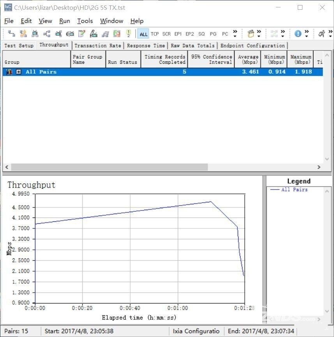The width and height of the screenshot is (334, 337).
Task: Click the Average (Mbps) column header
Action: click(248, 59)
